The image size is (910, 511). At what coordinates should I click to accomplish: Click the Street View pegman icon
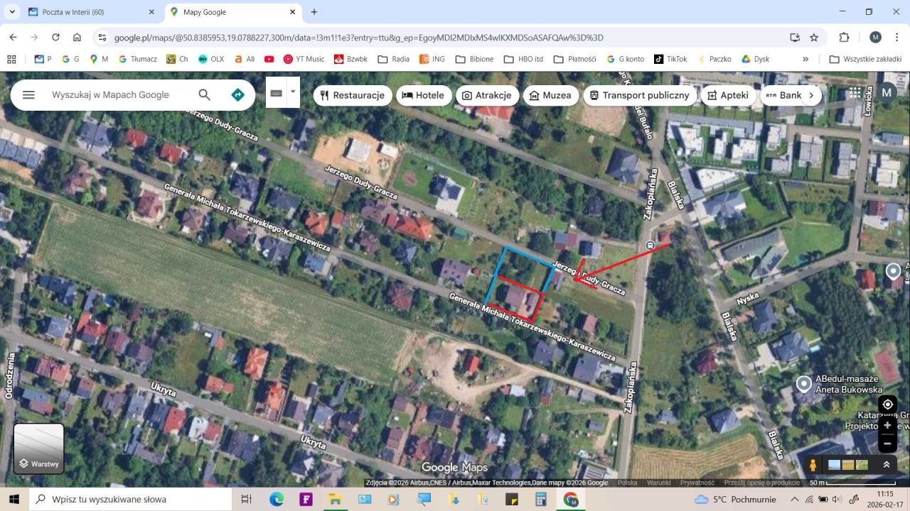click(x=813, y=465)
